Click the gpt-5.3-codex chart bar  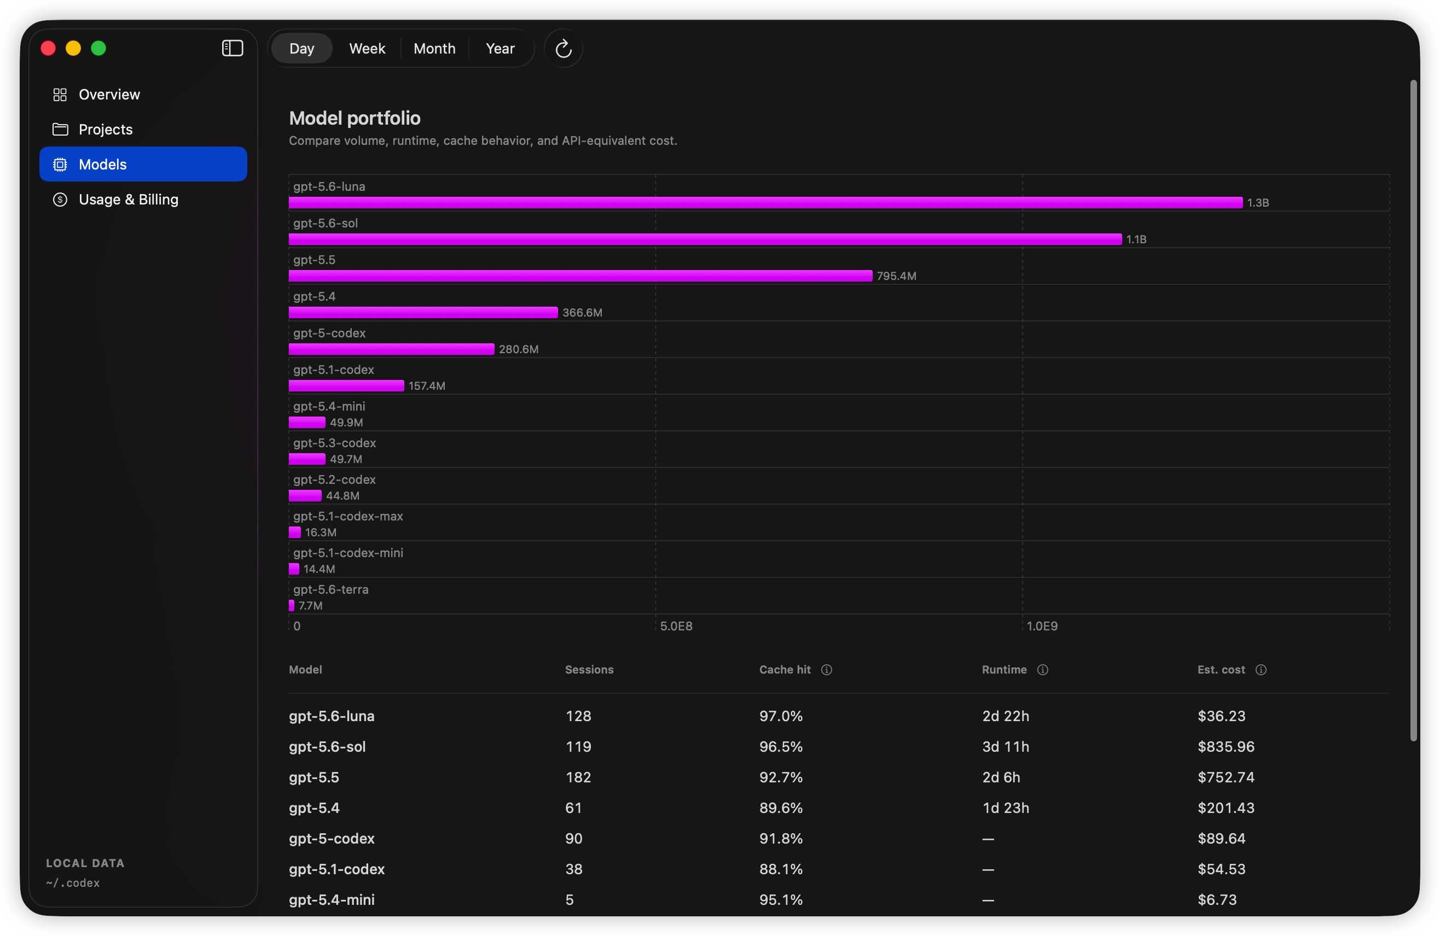click(x=307, y=459)
